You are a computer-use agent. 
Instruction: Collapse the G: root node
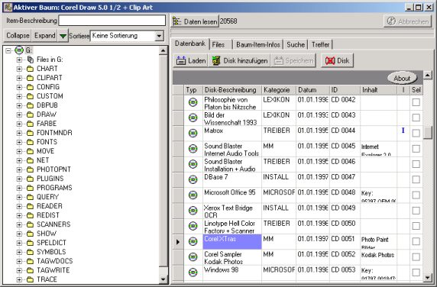[8, 50]
